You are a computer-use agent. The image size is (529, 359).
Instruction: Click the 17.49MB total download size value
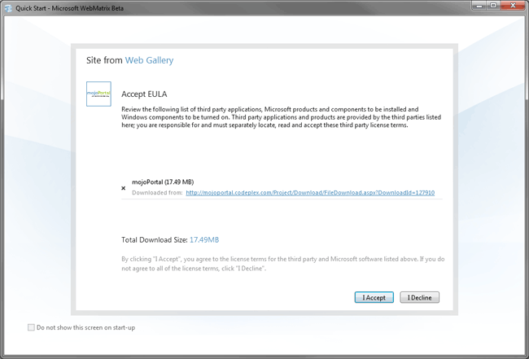(x=204, y=240)
